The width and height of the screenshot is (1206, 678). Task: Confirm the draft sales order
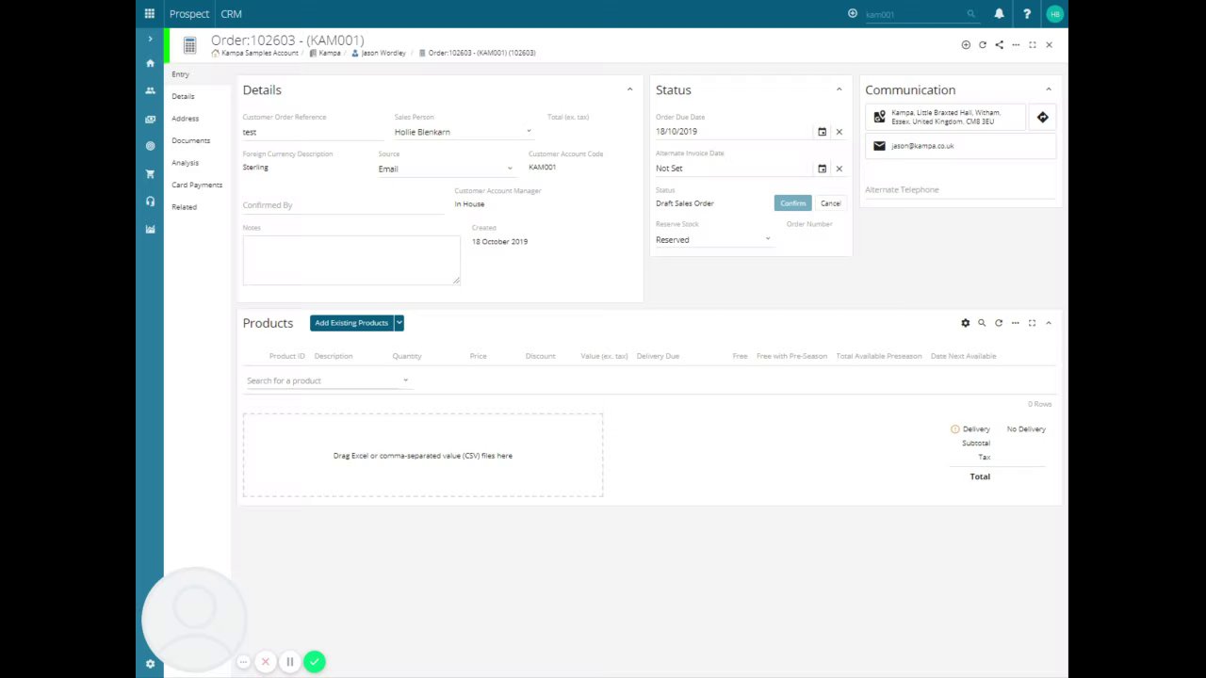coord(792,203)
